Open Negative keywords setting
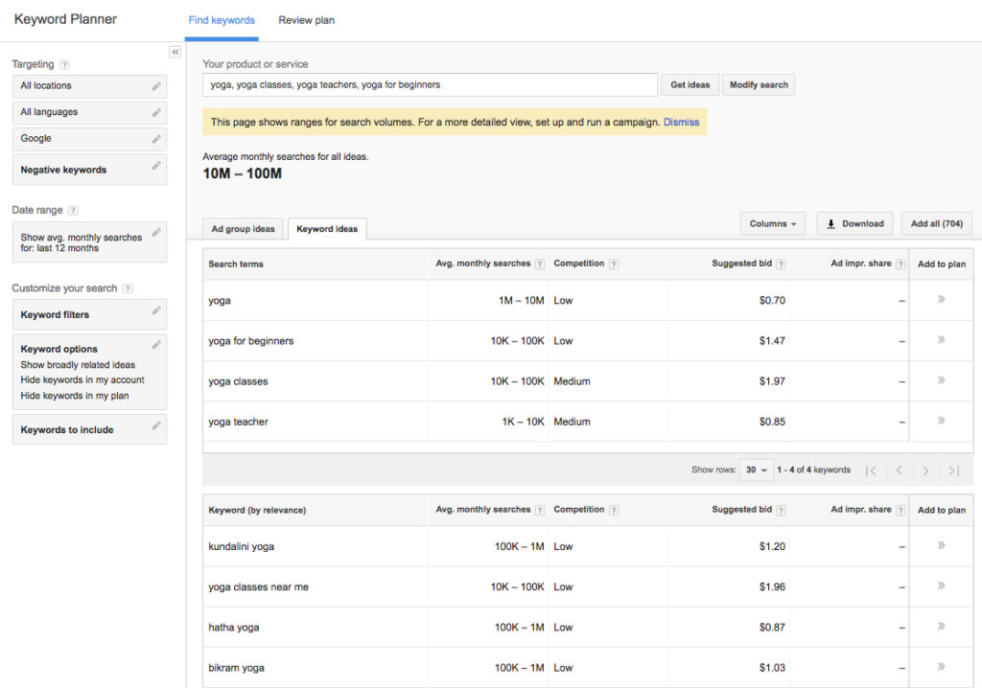Viewport: 982px width, 688px height. tap(89, 170)
